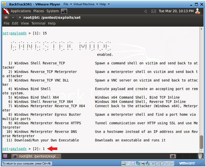
Task: Click the '4) Windows Bind Shell' text
Action: point(30,89)
